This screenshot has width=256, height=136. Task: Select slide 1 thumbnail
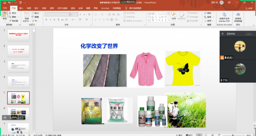(18, 35)
